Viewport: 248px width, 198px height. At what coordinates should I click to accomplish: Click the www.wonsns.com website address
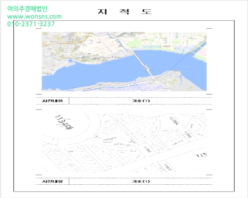click(x=34, y=17)
